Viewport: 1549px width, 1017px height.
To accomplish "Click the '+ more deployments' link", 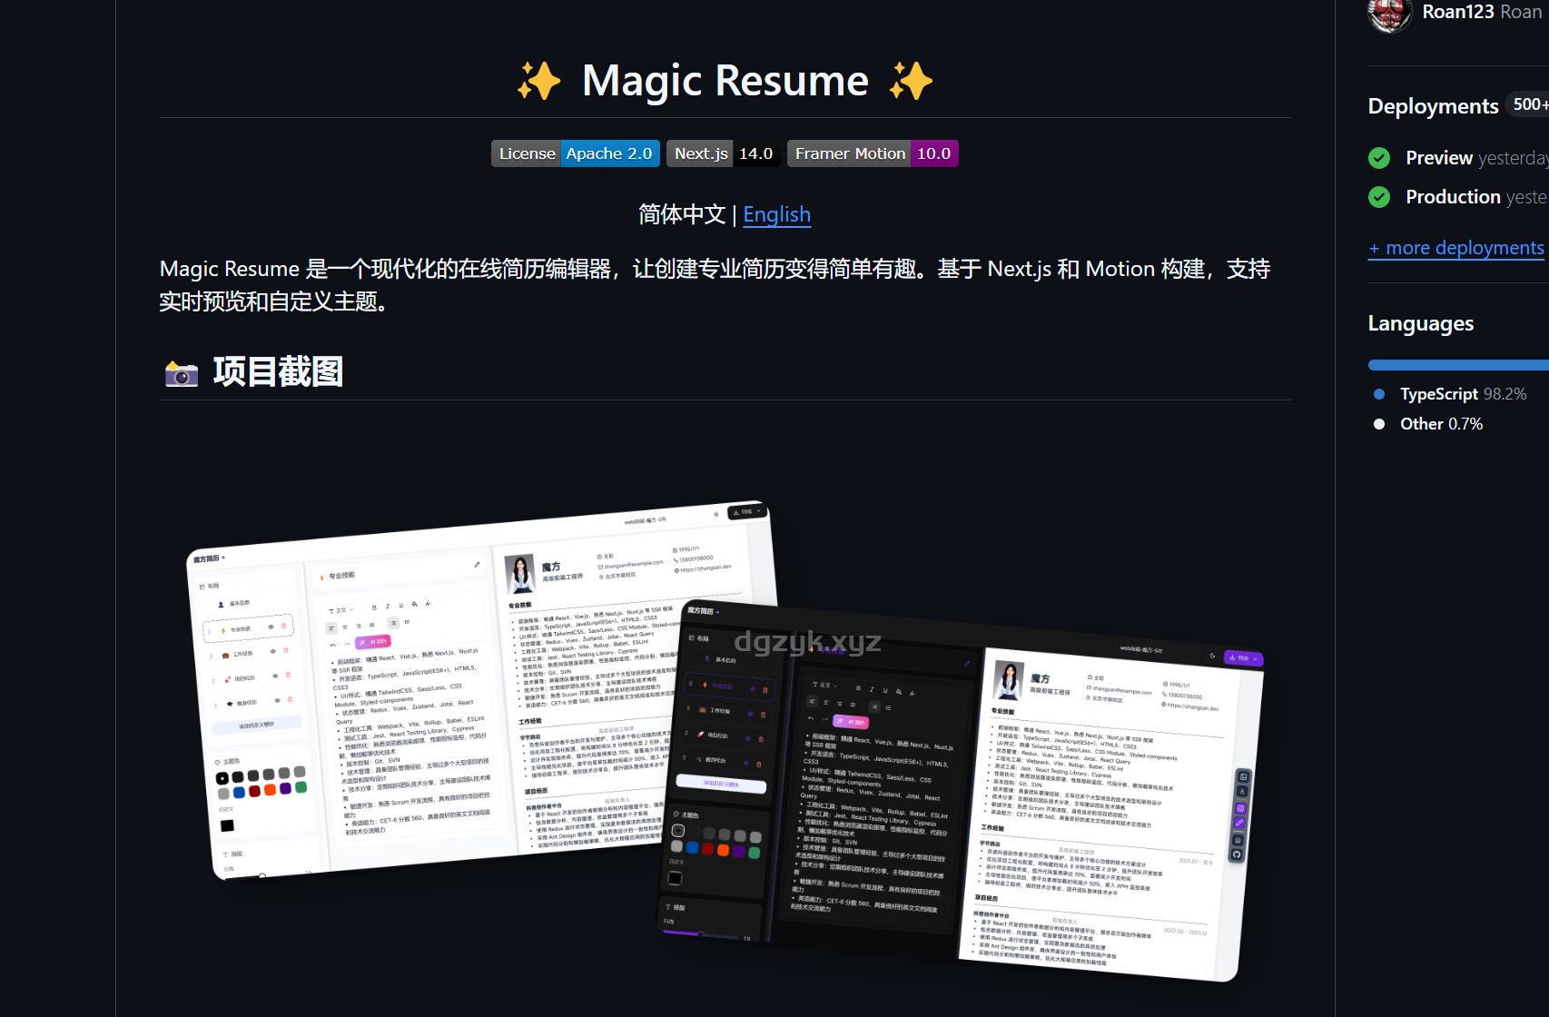I will click(x=1455, y=248).
